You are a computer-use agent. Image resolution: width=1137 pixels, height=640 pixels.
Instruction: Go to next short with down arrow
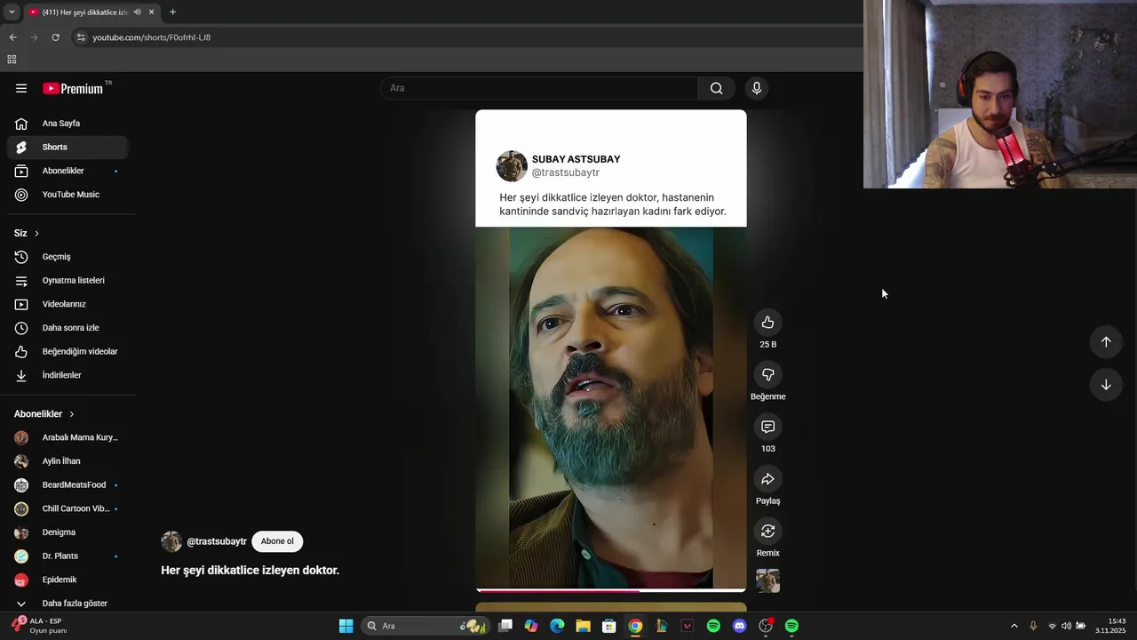coord(1106,385)
